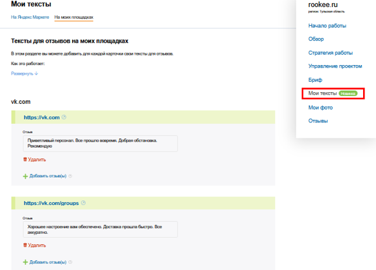Click the green Новинка badge
The height and width of the screenshot is (270, 376).
348,93
